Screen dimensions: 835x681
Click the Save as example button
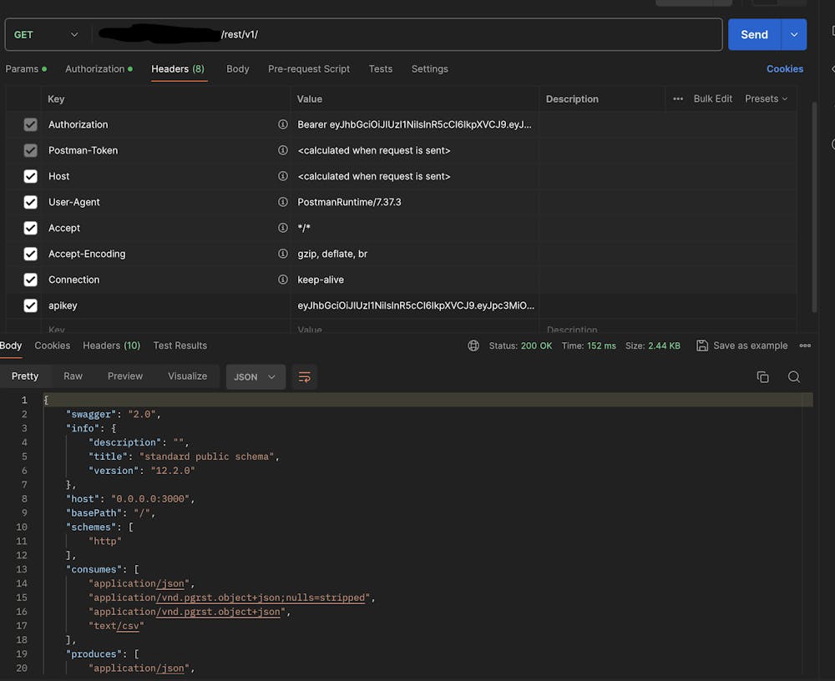point(742,346)
